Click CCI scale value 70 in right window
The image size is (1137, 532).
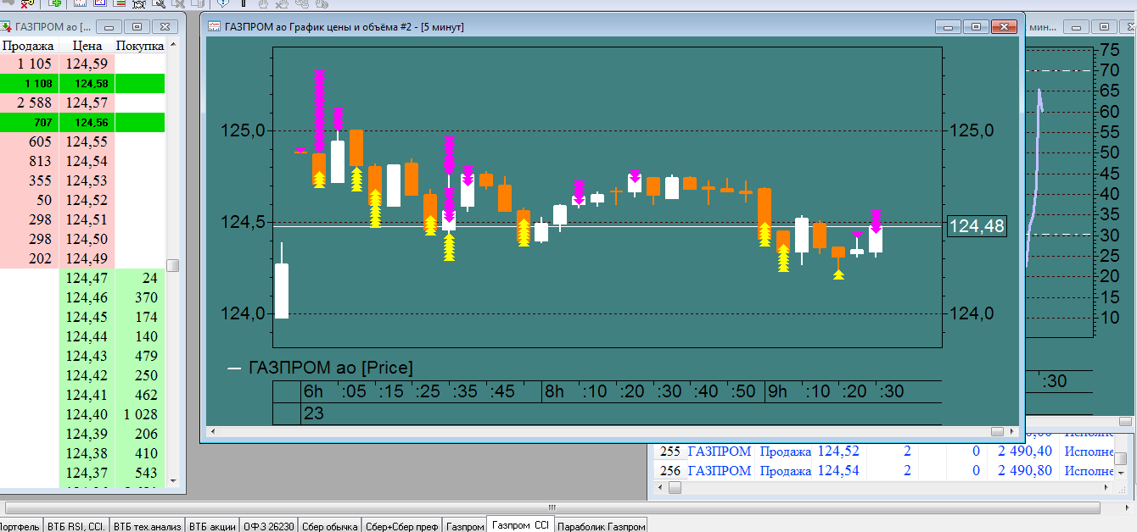[1109, 70]
